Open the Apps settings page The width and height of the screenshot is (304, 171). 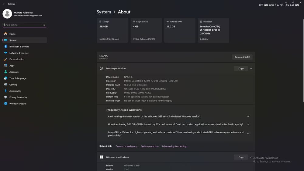(12, 66)
